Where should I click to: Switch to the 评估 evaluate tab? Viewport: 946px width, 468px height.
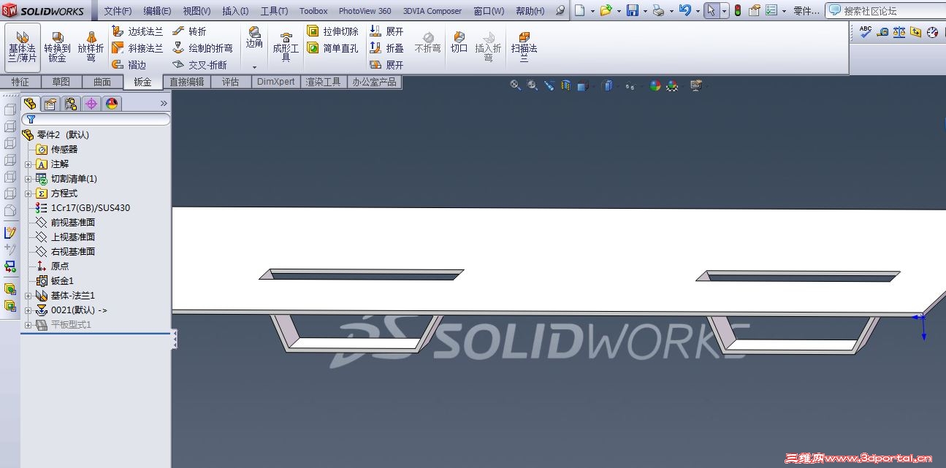click(x=230, y=82)
